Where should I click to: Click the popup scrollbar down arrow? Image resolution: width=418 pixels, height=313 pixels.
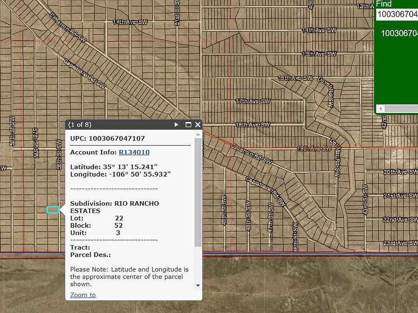pyautogui.click(x=198, y=286)
